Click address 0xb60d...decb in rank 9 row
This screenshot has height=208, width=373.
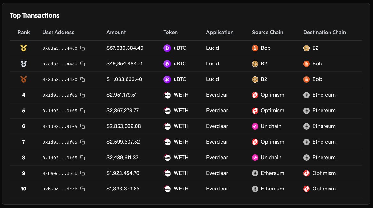pos(60,173)
